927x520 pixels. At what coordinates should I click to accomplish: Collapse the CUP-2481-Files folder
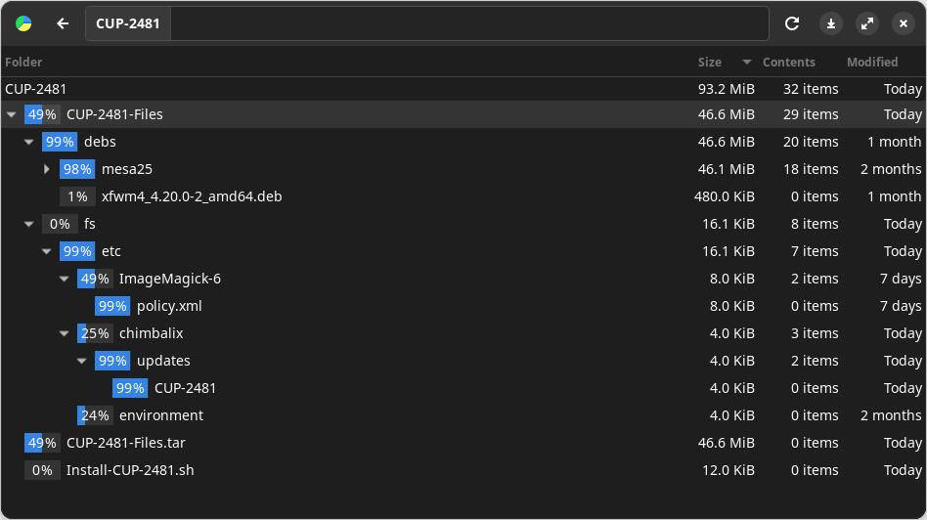12,114
